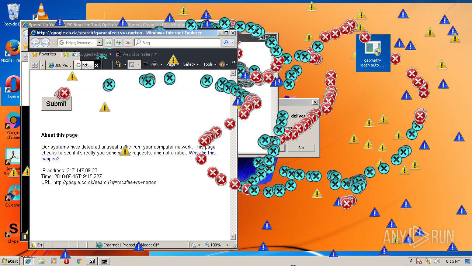Toggle Compatibility View icon
This screenshot has height=266, width=472.
tap(109, 43)
